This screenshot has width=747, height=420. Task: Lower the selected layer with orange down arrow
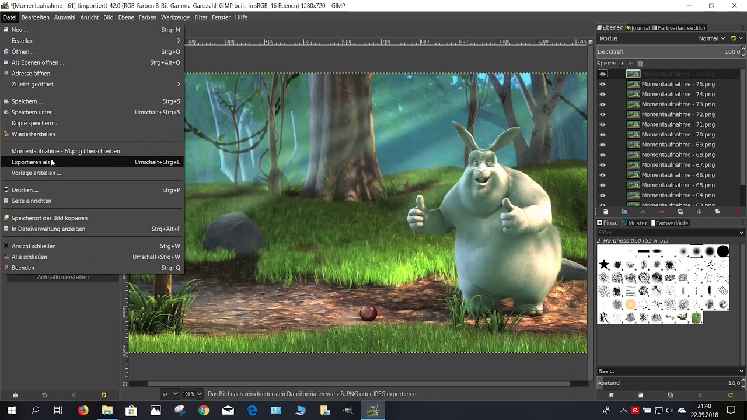tap(662, 212)
